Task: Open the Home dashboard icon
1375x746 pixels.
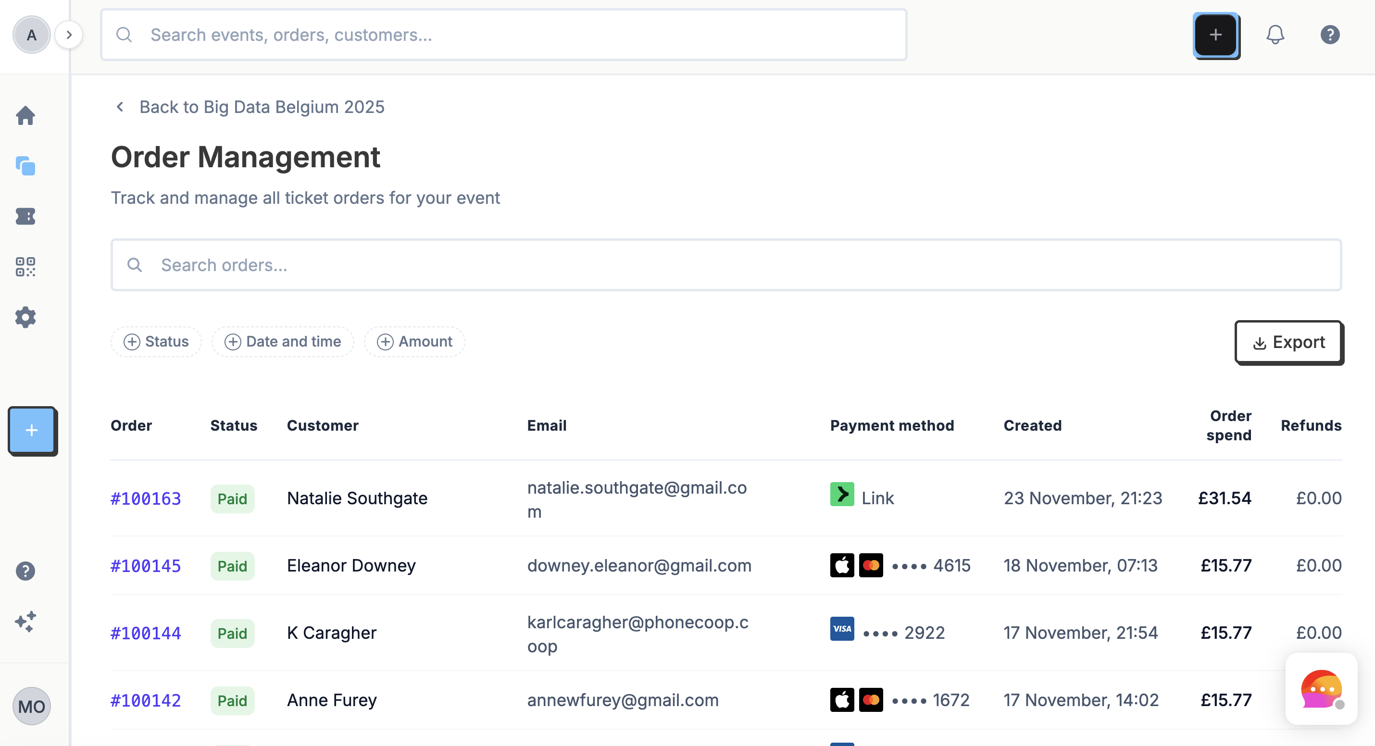Action: pyautogui.click(x=25, y=116)
